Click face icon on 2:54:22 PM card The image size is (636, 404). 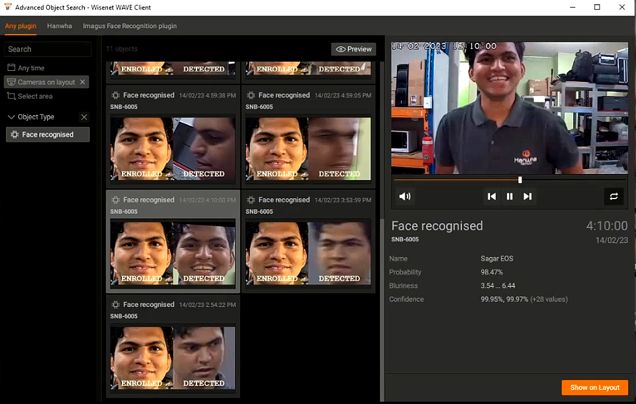point(115,304)
